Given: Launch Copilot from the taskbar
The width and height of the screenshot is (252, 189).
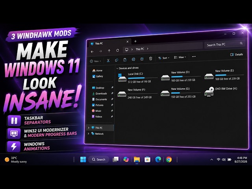Looking at the screenshot, I should 126,159.
